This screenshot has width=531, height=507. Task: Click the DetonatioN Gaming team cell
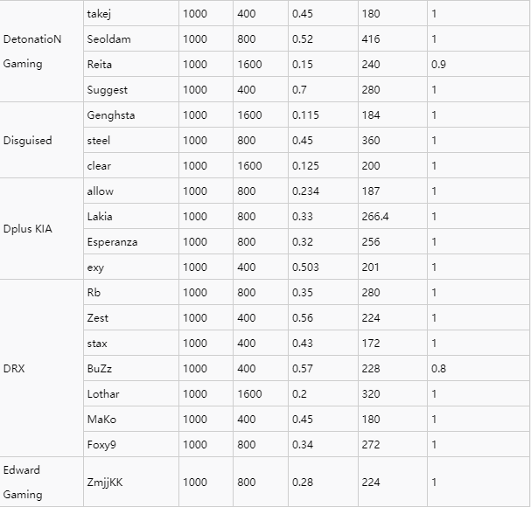click(x=32, y=52)
